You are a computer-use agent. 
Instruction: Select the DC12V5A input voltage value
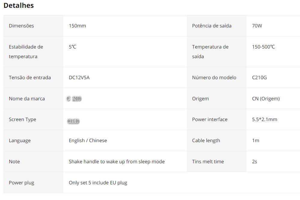tap(79, 77)
